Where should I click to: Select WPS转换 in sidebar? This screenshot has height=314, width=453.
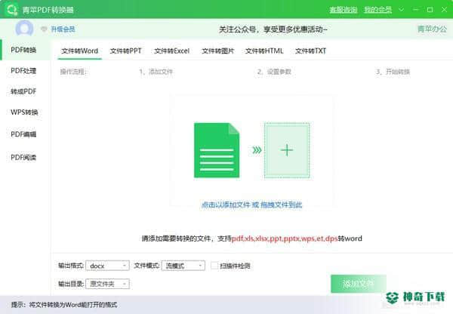pyautogui.click(x=25, y=112)
